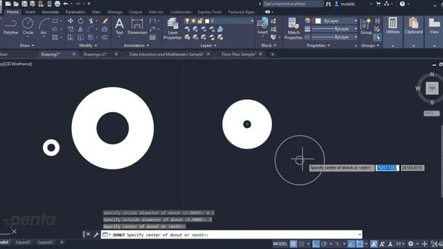443x249 pixels.
Task: Click the WCS coordinate system button
Action: [432, 113]
